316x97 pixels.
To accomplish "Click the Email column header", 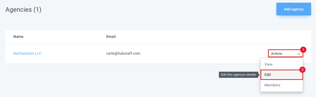I will (111, 37).
